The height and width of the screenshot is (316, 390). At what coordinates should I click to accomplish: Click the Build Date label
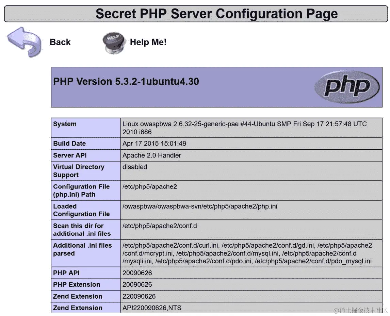coord(69,144)
